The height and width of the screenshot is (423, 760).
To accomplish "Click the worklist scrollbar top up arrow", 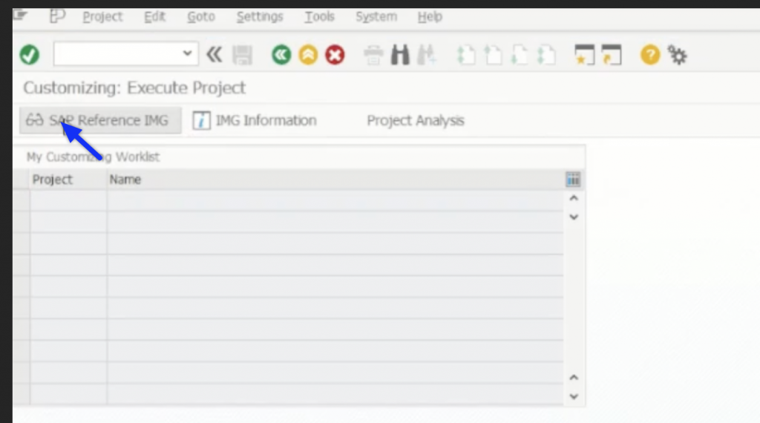I will [572, 199].
